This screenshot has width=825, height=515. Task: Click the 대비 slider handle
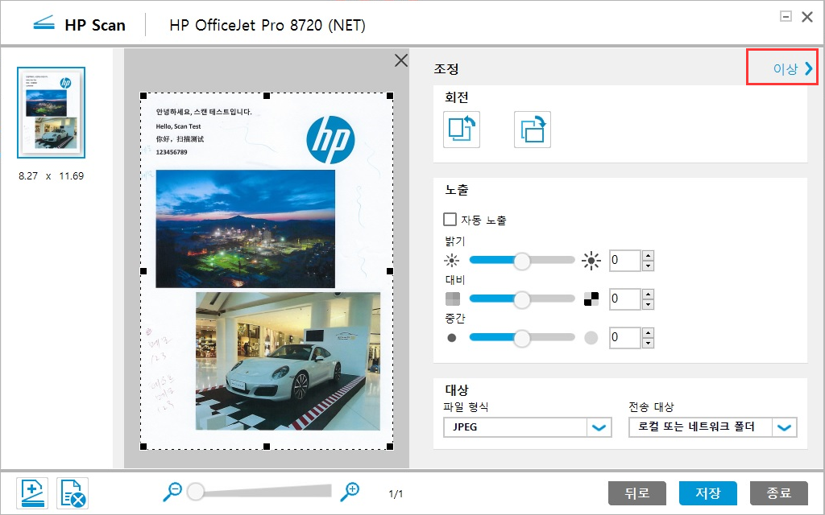[521, 299]
